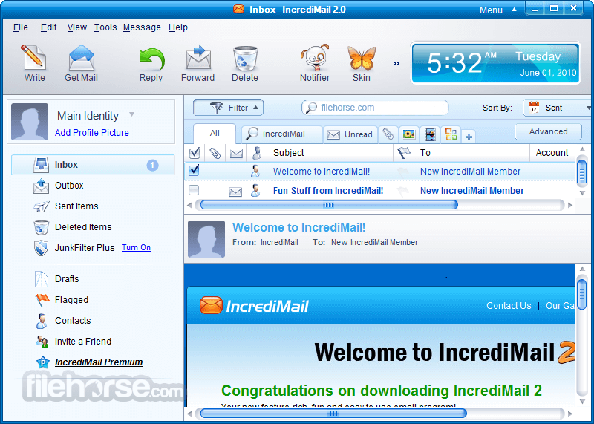Viewport: 594px width, 424px height.
Task: Expand the Main Identity dropdown arrow
Action: [x=131, y=114]
